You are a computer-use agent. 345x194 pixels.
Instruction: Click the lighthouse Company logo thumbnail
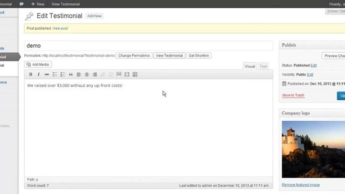coord(313,149)
